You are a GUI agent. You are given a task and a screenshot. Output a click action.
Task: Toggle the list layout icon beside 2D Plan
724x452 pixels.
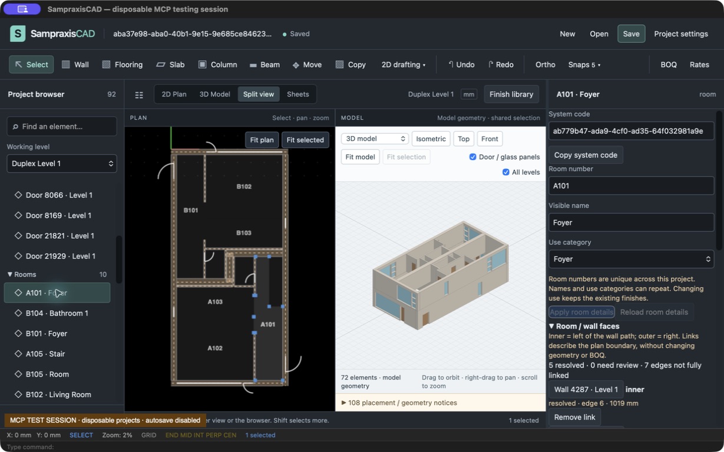coord(139,95)
